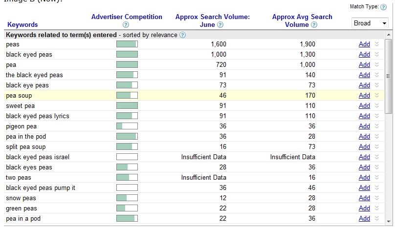The width and height of the screenshot is (395, 229).
Task: Add the keyword black eye peas
Action: click(x=364, y=85)
